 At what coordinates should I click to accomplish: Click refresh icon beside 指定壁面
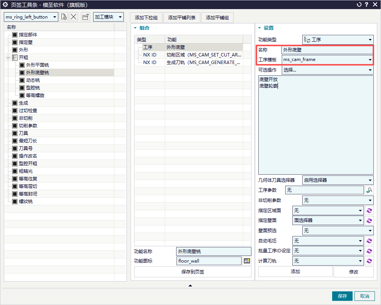point(369,221)
